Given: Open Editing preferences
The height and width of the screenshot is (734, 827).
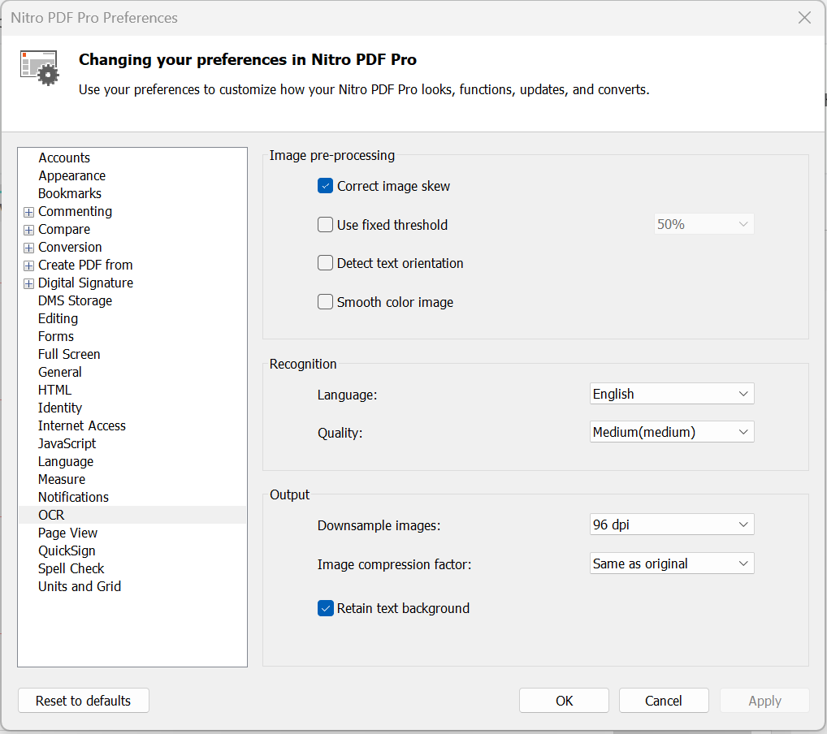Looking at the screenshot, I should [58, 319].
